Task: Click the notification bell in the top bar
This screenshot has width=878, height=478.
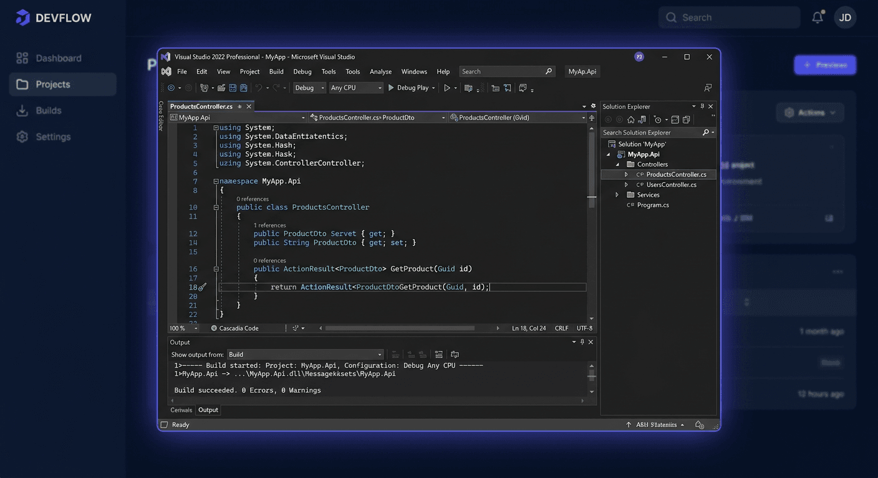Action: click(817, 17)
